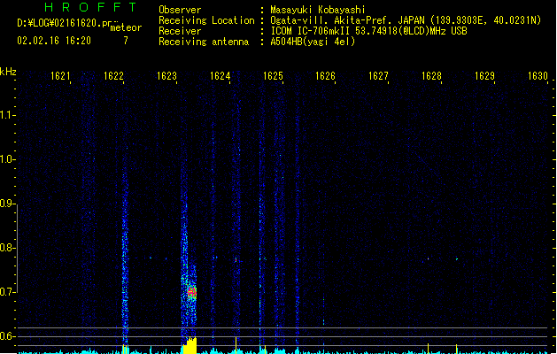Click the Receiving antenna label
Image resolution: width=557 pixels, height=354 pixels.
tap(204, 42)
